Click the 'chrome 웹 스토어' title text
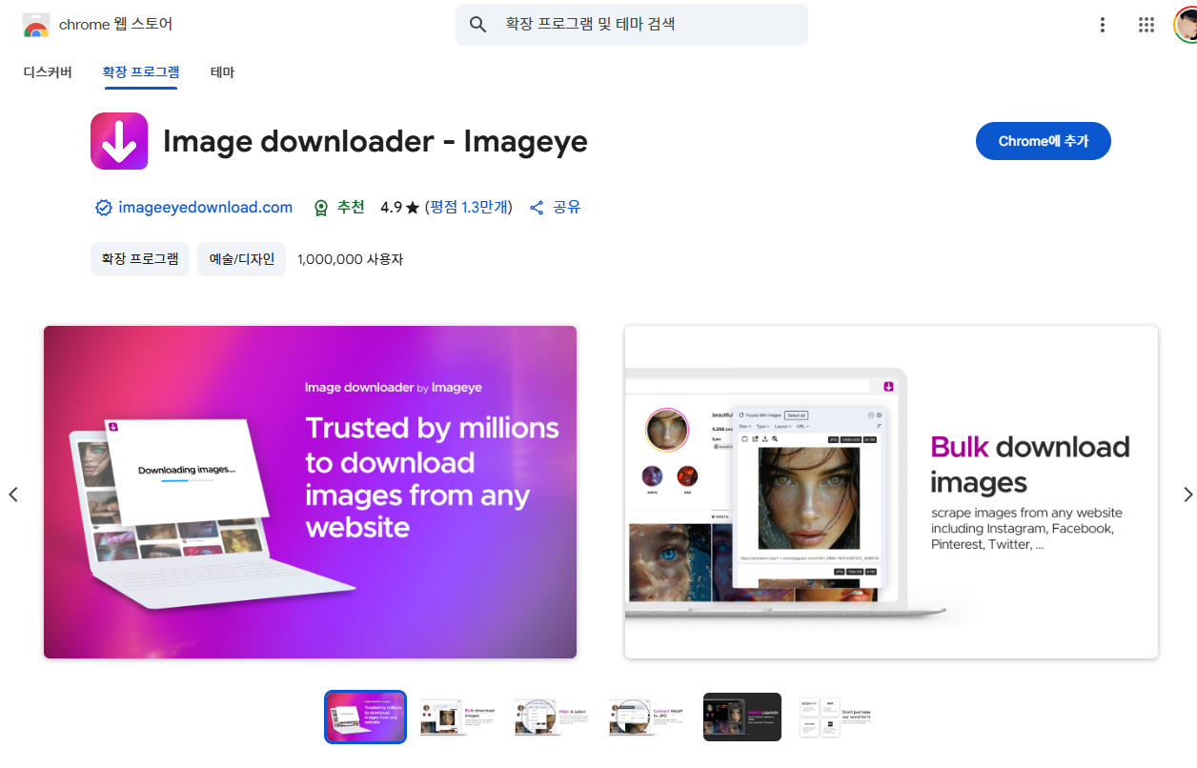 pos(116,25)
